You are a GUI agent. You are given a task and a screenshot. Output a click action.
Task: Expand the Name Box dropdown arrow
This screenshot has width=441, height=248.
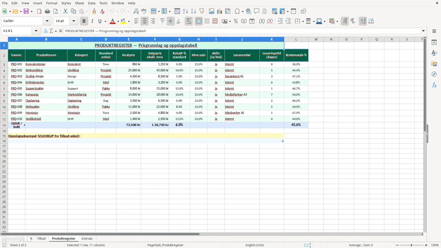point(36,31)
